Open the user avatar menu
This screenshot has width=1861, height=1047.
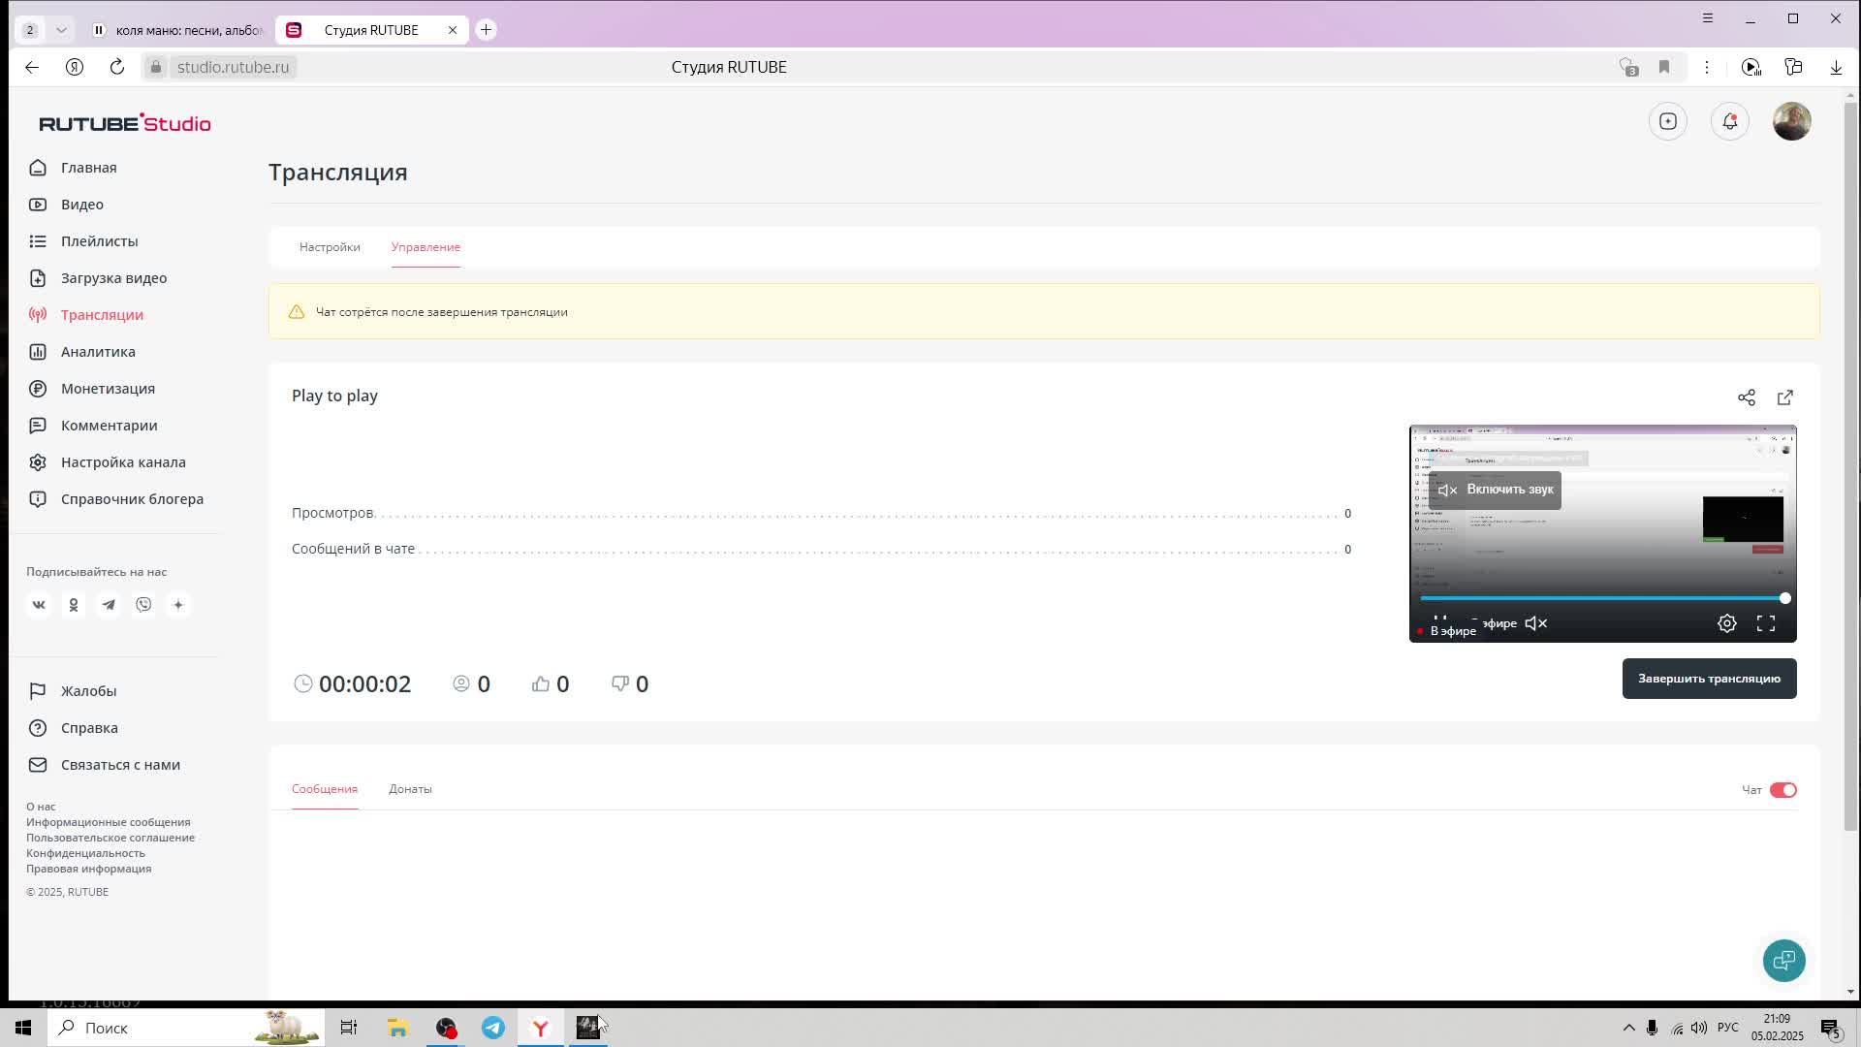(x=1791, y=122)
